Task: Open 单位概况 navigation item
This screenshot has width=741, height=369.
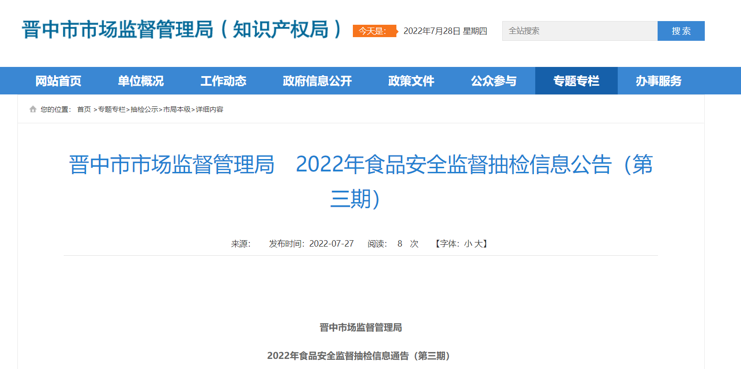Action: point(141,81)
